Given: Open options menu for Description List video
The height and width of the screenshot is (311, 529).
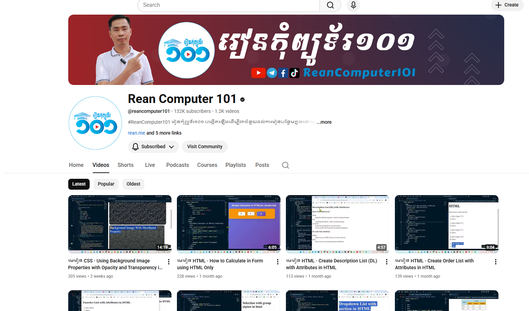Looking at the screenshot, I should pyautogui.click(x=387, y=262).
